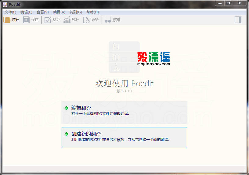Click the description starting 利用现有的PO文件或者POT模板

point(121,140)
